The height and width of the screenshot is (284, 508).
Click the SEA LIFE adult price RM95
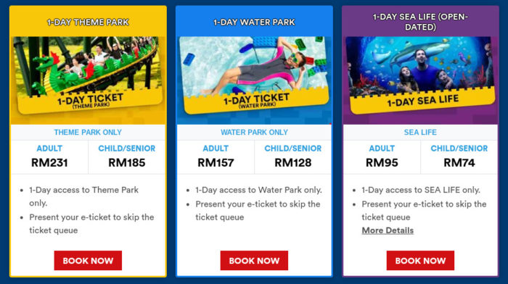382,163
